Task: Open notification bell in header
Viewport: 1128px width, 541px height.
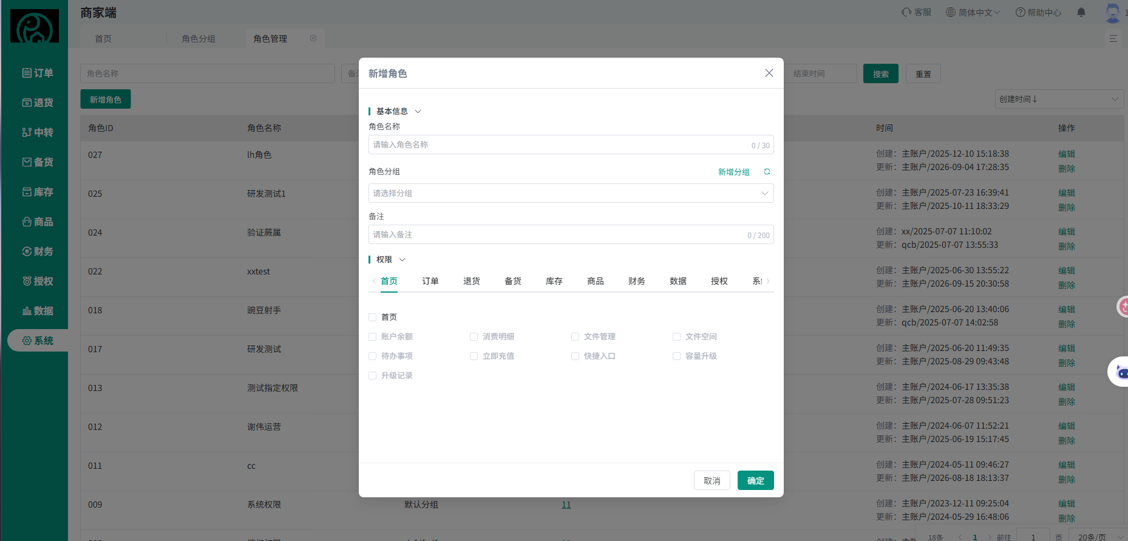Action: pyautogui.click(x=1081, y=12)
